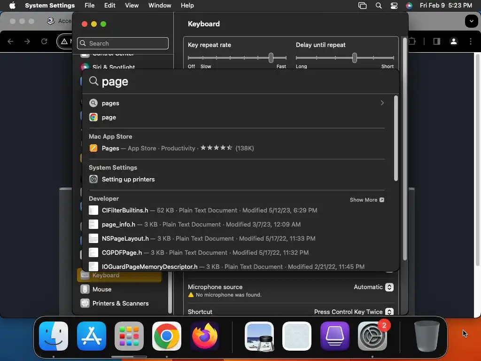Open the blank white app icon in dock

297,336
